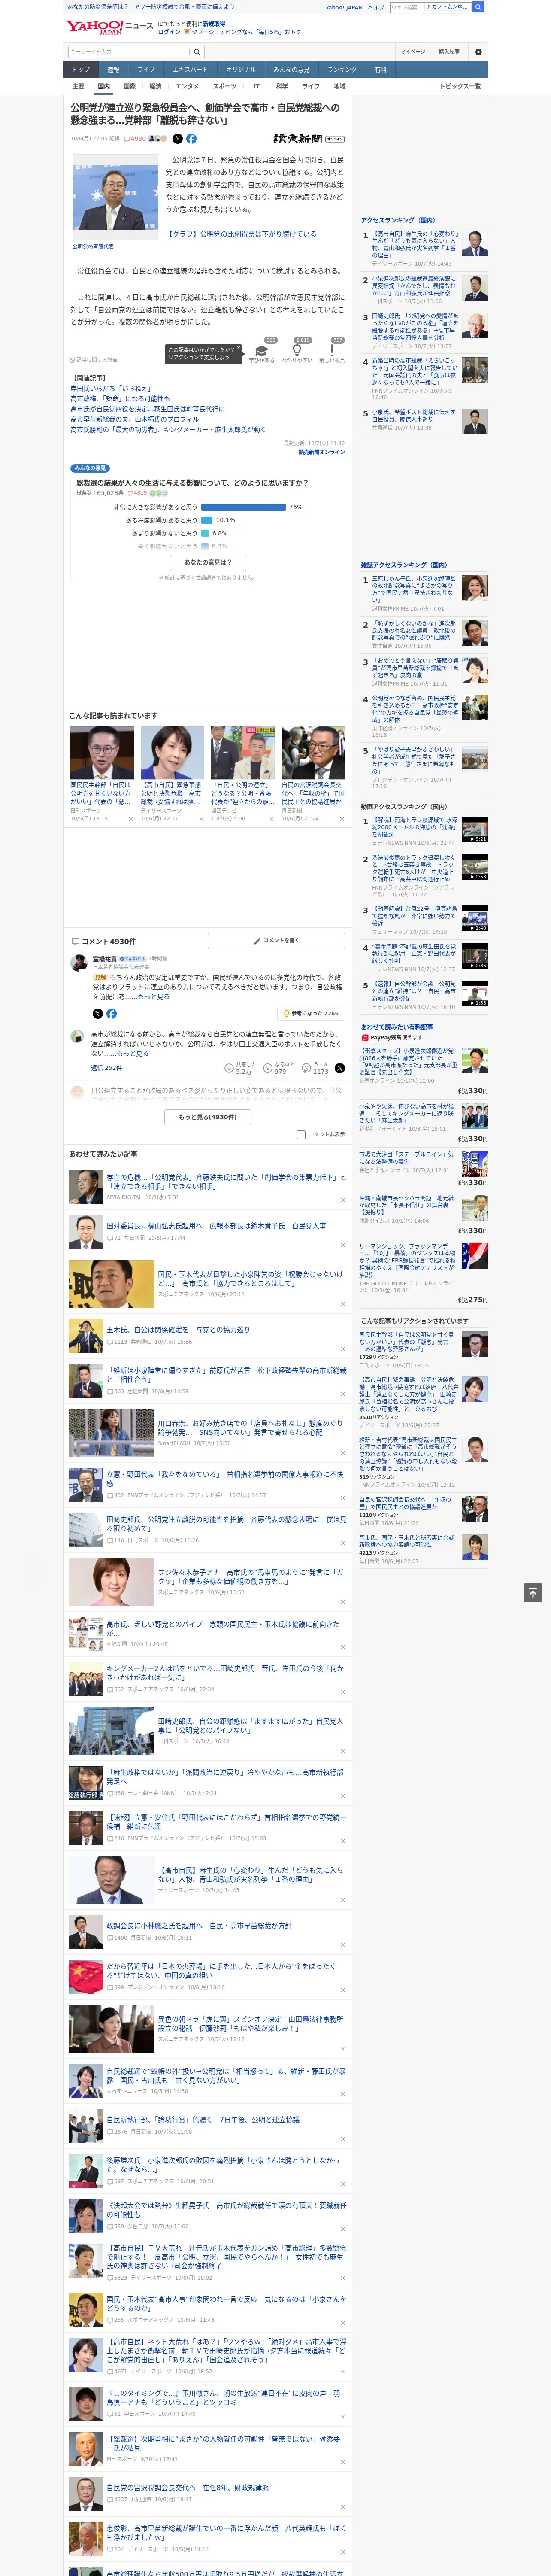Open related link 高市政権、「短命」になる可能性も
This screenshot has height=2576, width=551.
(120, 398)
